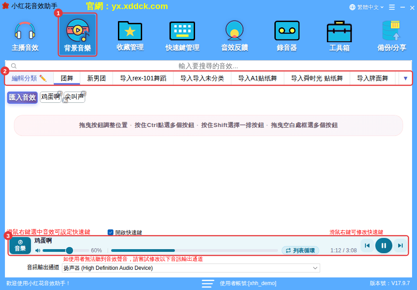Play the 尖叫声 sound button
The width and height of the screenshot is (417, 290).
click(x=74, y=97)
